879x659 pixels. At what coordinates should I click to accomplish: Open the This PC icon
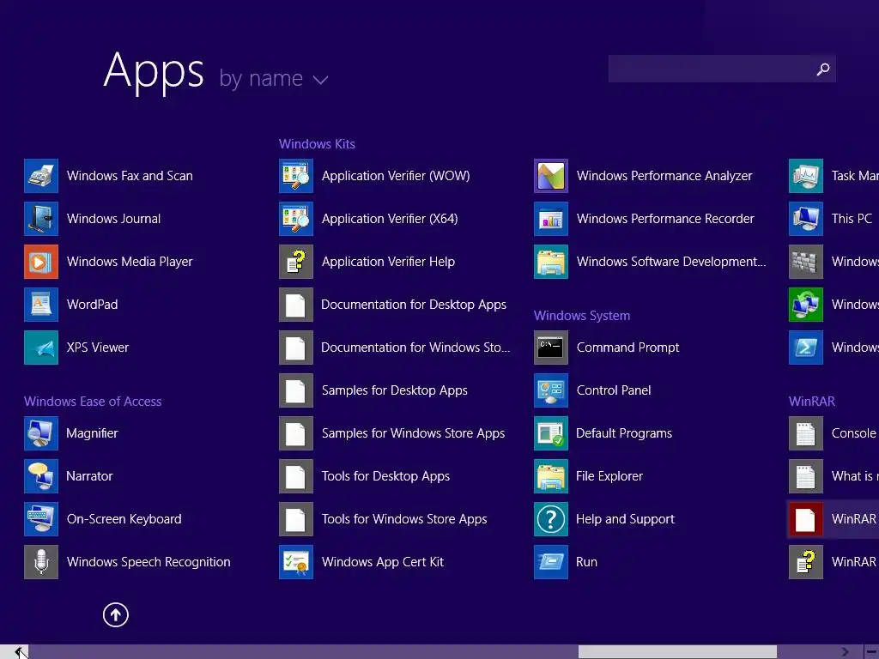click(806, 219)
